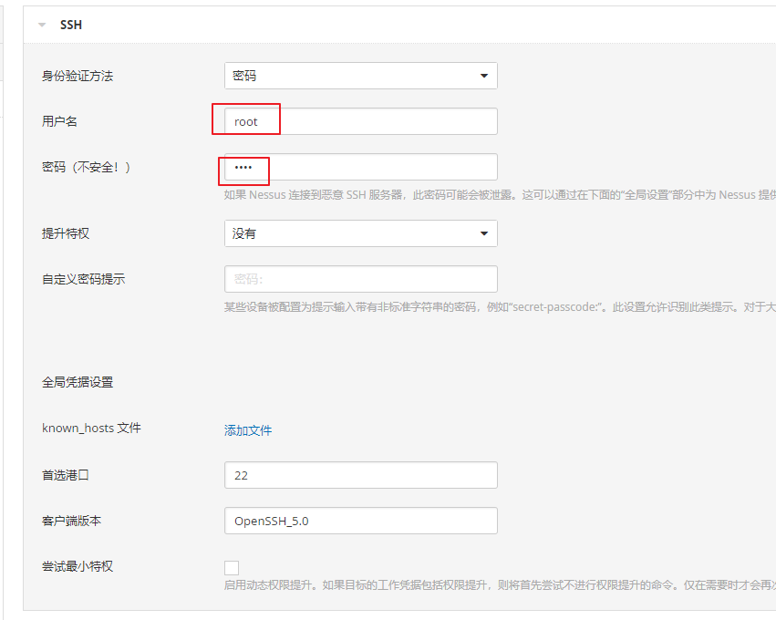
Task: Click the 提升特权 label
Action: (x=66, y=233)
